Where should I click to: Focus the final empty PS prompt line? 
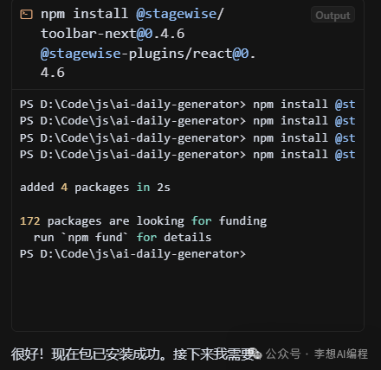pos(132,254)
